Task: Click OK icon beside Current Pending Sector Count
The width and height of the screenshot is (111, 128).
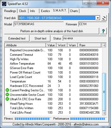Action: (x=7, y=90)
